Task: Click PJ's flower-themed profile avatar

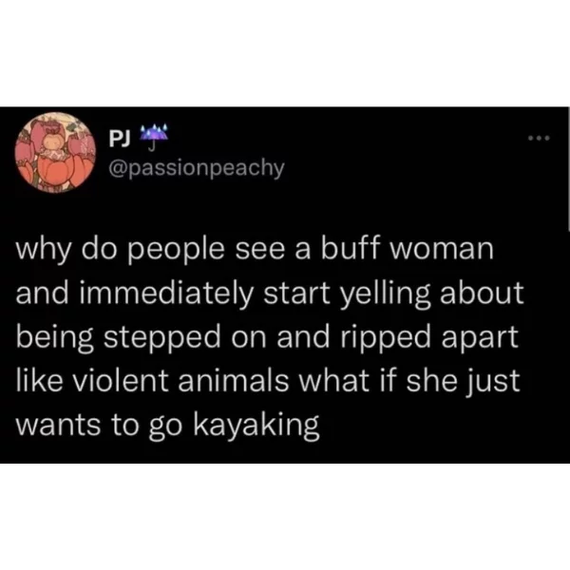Action: [55, 152]
